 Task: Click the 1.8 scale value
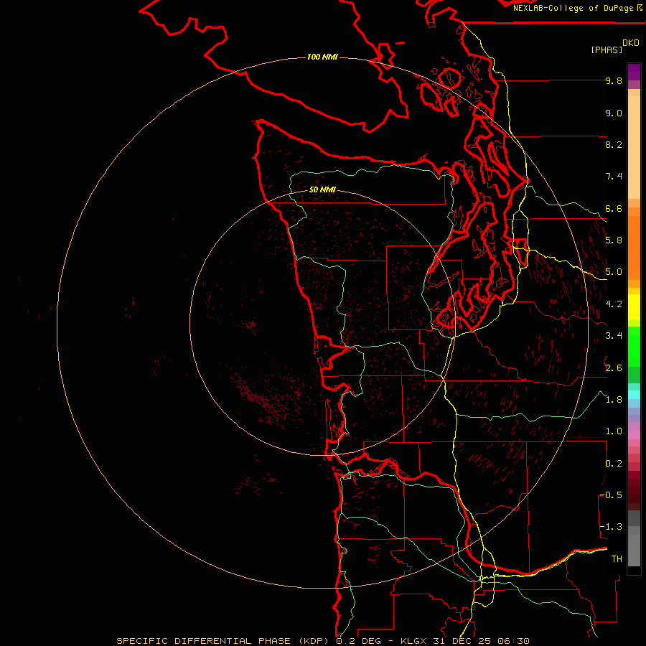[x=614, y=400]
